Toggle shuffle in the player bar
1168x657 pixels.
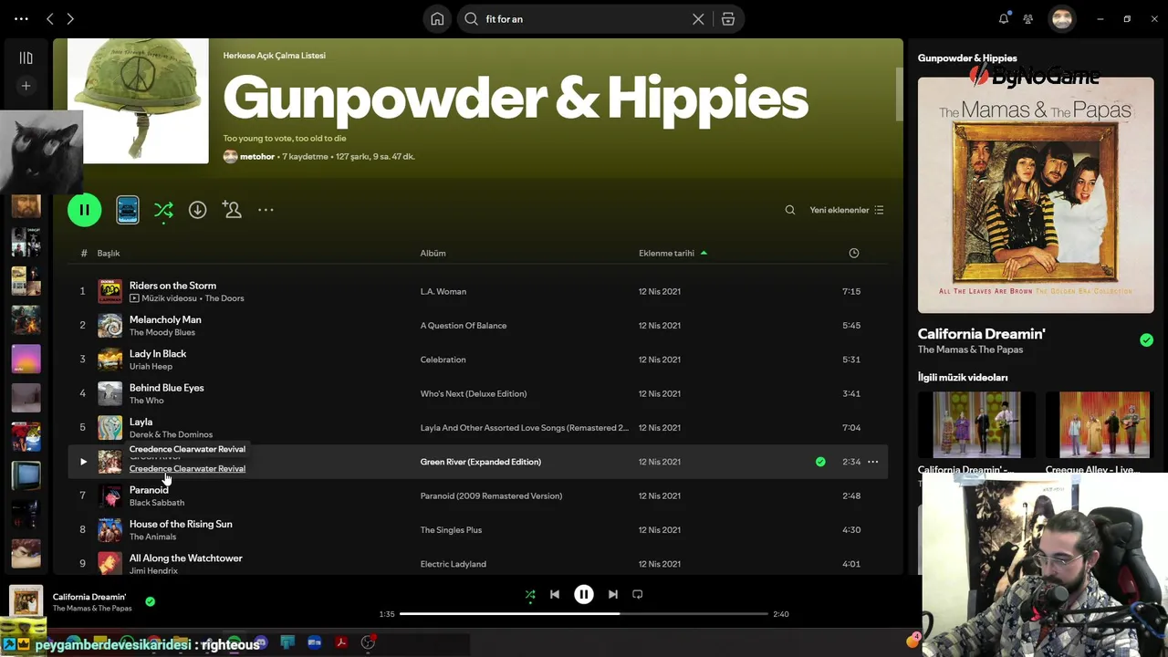530,594
